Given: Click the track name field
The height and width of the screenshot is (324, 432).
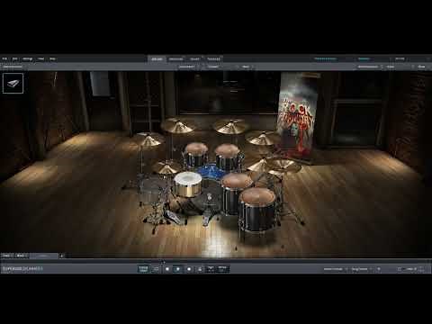Looking at the screenshot, I should coord(44,256).
